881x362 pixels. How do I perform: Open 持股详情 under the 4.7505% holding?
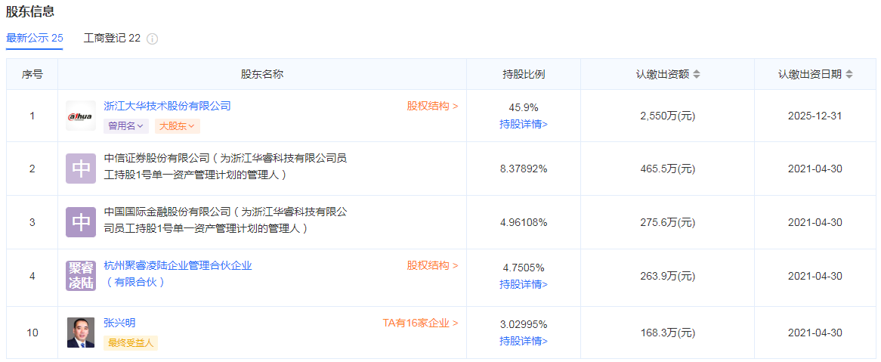click(524, 284)
